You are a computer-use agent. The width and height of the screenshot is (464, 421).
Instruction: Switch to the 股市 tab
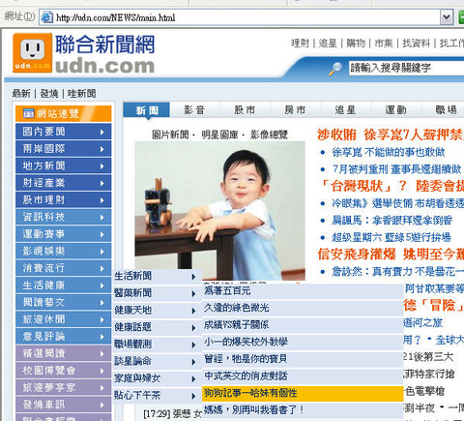(x=245, y=110)
